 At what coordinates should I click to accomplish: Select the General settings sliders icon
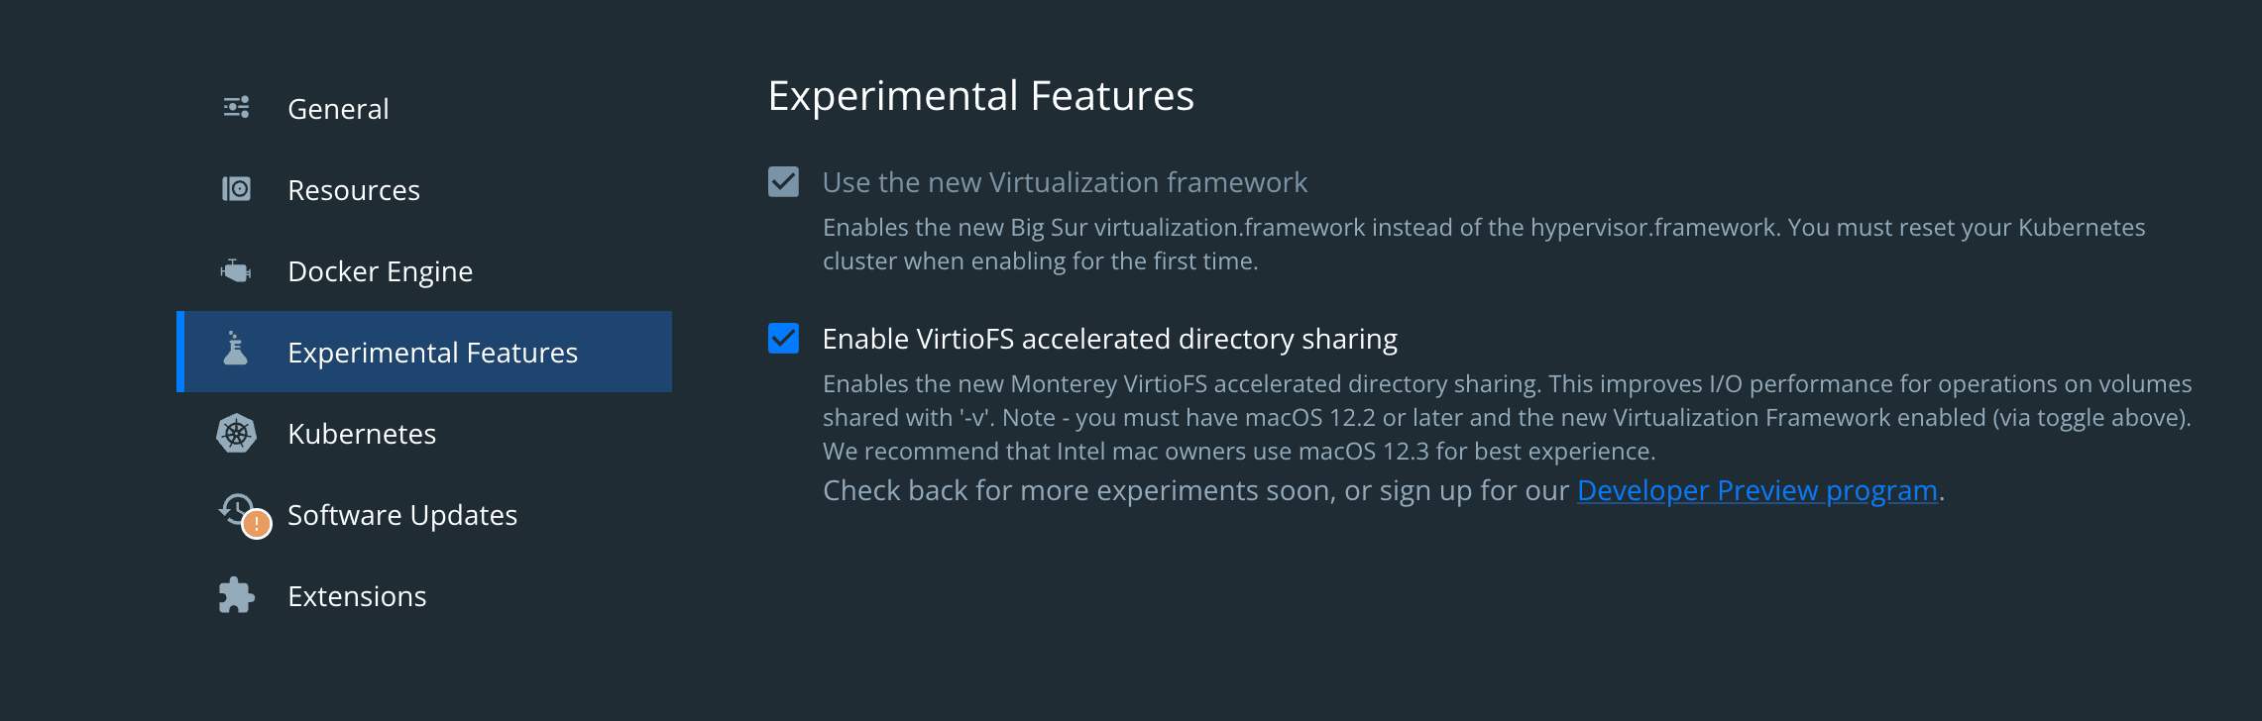point(236,107)
